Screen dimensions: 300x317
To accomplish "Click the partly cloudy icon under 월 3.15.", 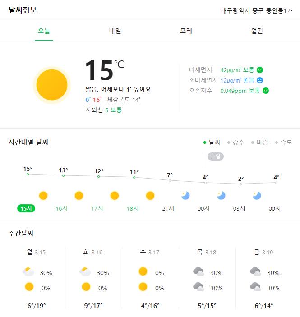I will point(28,271).
